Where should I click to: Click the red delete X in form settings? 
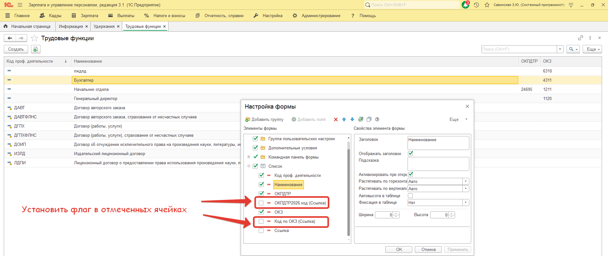[336, 119]
